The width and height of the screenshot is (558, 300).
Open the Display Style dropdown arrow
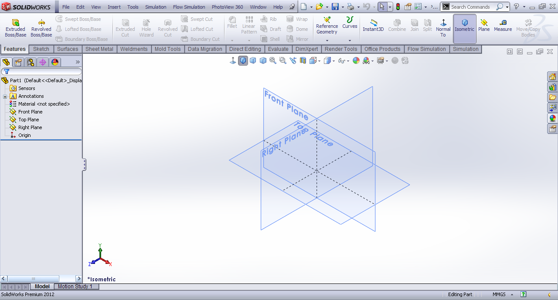tap(333, 60)
